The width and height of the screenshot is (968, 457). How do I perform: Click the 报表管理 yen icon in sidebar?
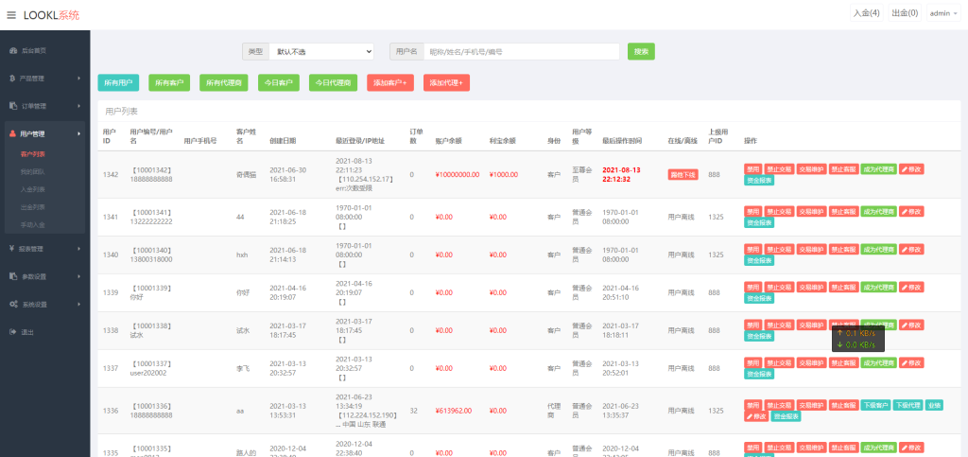tap(12, 249)
